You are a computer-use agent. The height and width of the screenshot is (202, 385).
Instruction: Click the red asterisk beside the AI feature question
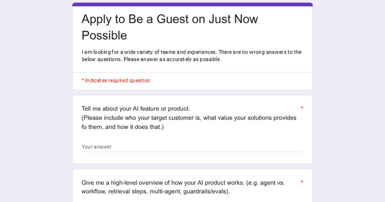click(x=302, y=108)
